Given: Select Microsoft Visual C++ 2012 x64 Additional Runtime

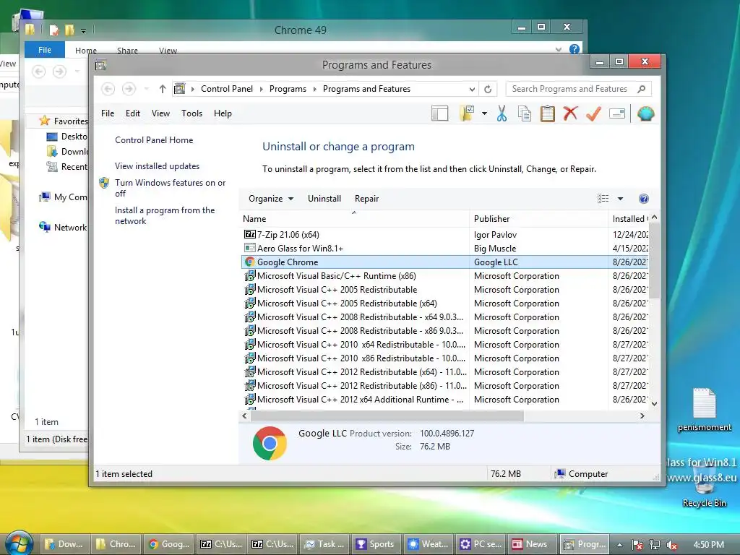Looking at the screenshot, I should coord(360,399).
